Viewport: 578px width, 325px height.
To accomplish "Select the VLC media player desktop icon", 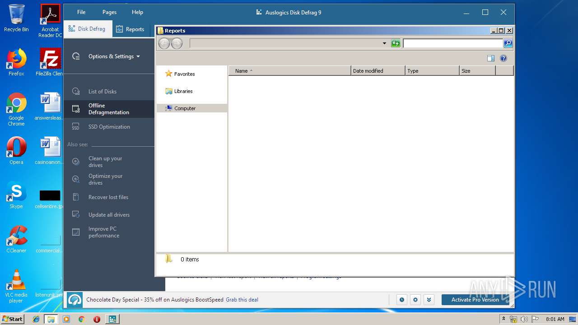I will [x=16, y=286].
